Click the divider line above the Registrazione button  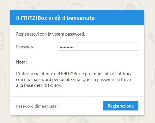77,96
